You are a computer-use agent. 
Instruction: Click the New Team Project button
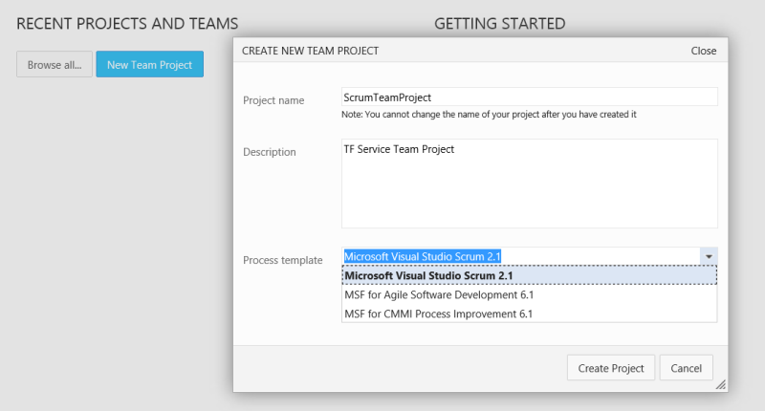click(149, 65)
